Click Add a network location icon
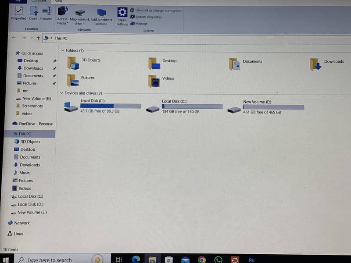The height and width of the screenshot is (263, 351). point(101,13)
